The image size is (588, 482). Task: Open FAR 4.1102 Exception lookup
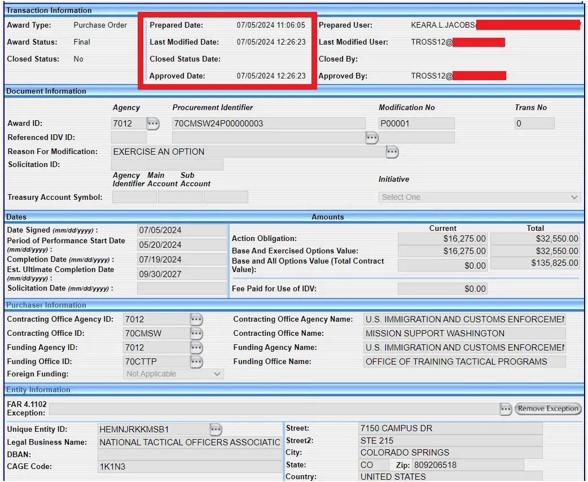point(506,409)
